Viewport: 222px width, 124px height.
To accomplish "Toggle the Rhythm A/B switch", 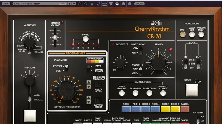I will click(x=198, y=120).
